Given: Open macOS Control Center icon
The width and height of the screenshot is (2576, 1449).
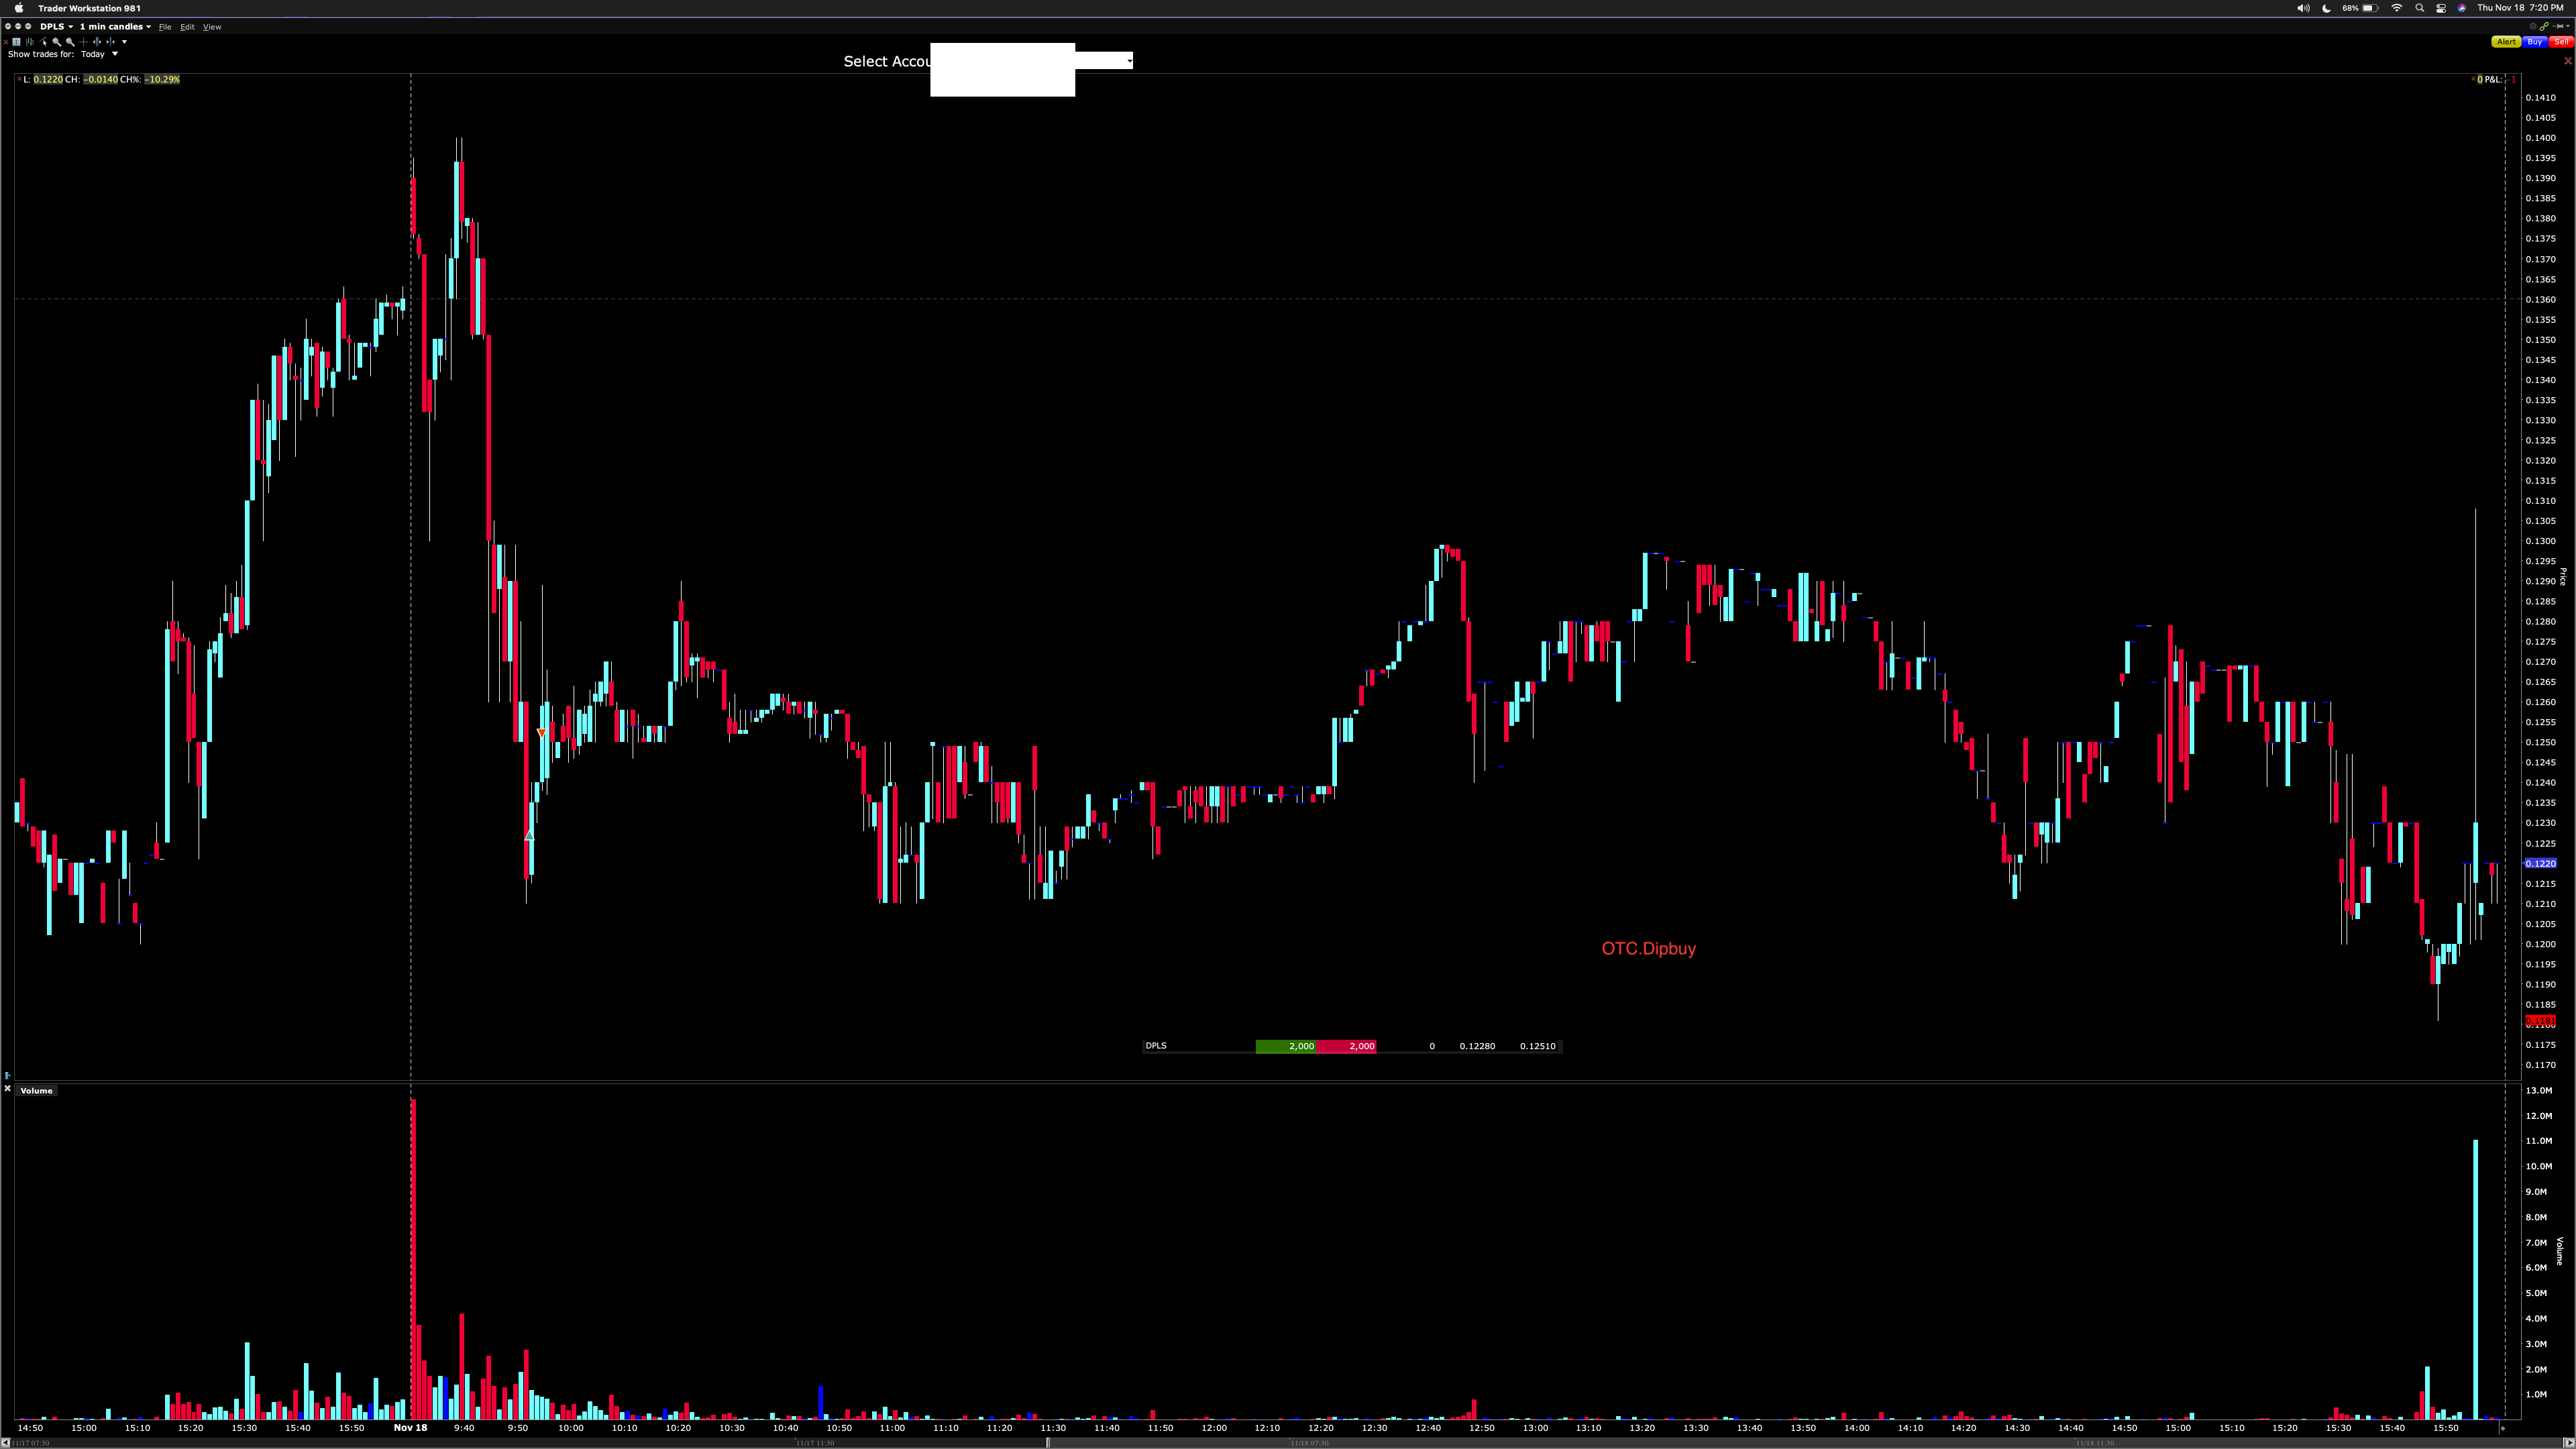Looking at the screenshot, I should 2441,8.
